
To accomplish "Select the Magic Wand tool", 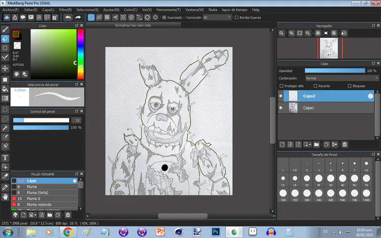I will (x=5, y=128).
